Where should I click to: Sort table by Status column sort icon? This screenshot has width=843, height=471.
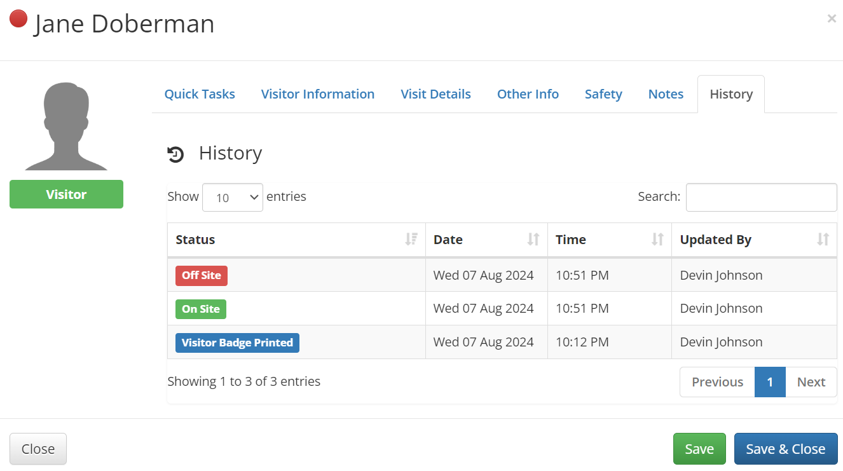411,240
